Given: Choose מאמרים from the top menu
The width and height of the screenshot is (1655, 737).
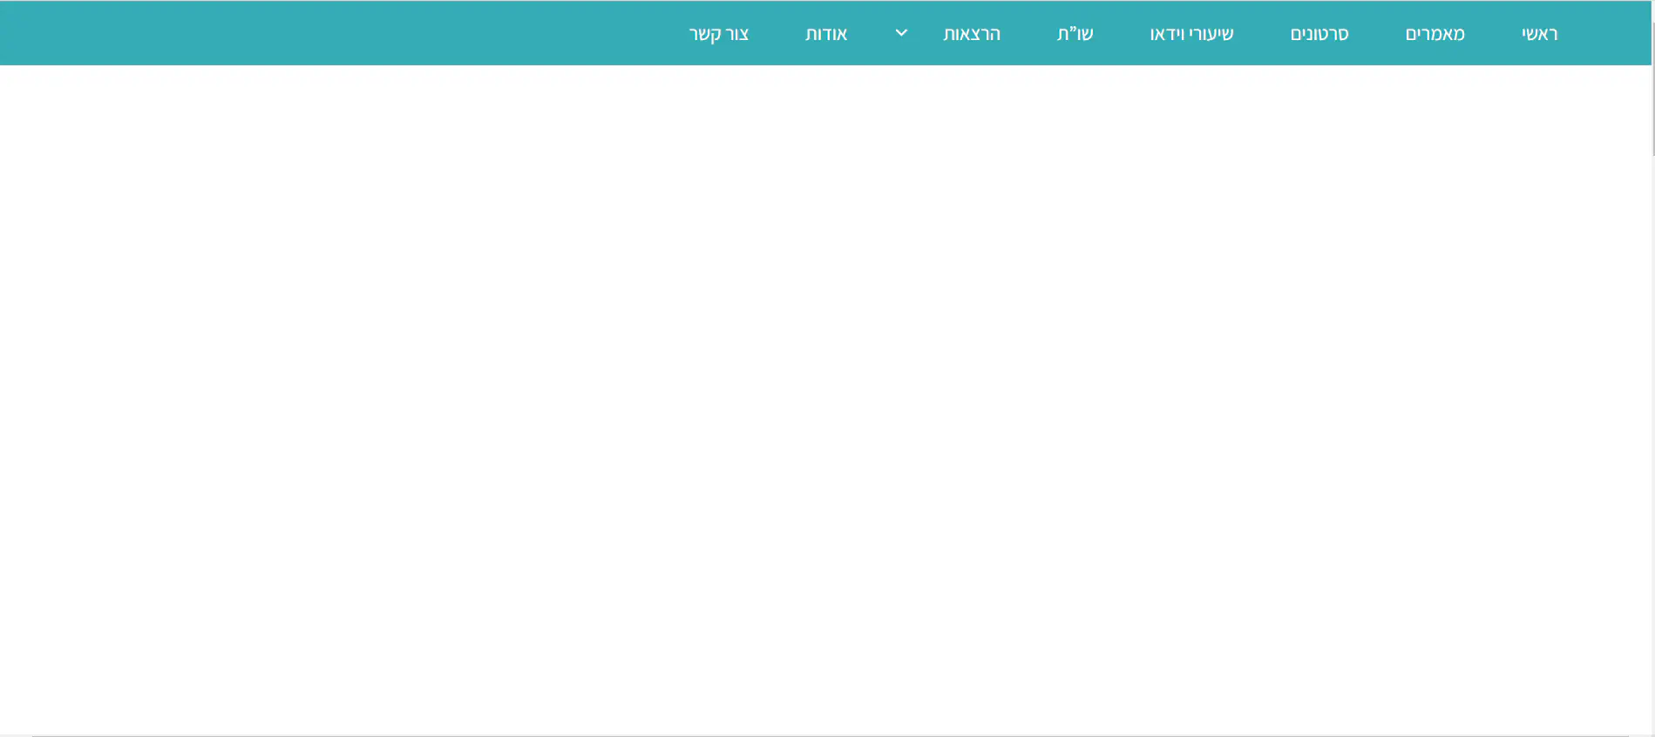Looking at the screenshot, I should [x=1435, y=34].
